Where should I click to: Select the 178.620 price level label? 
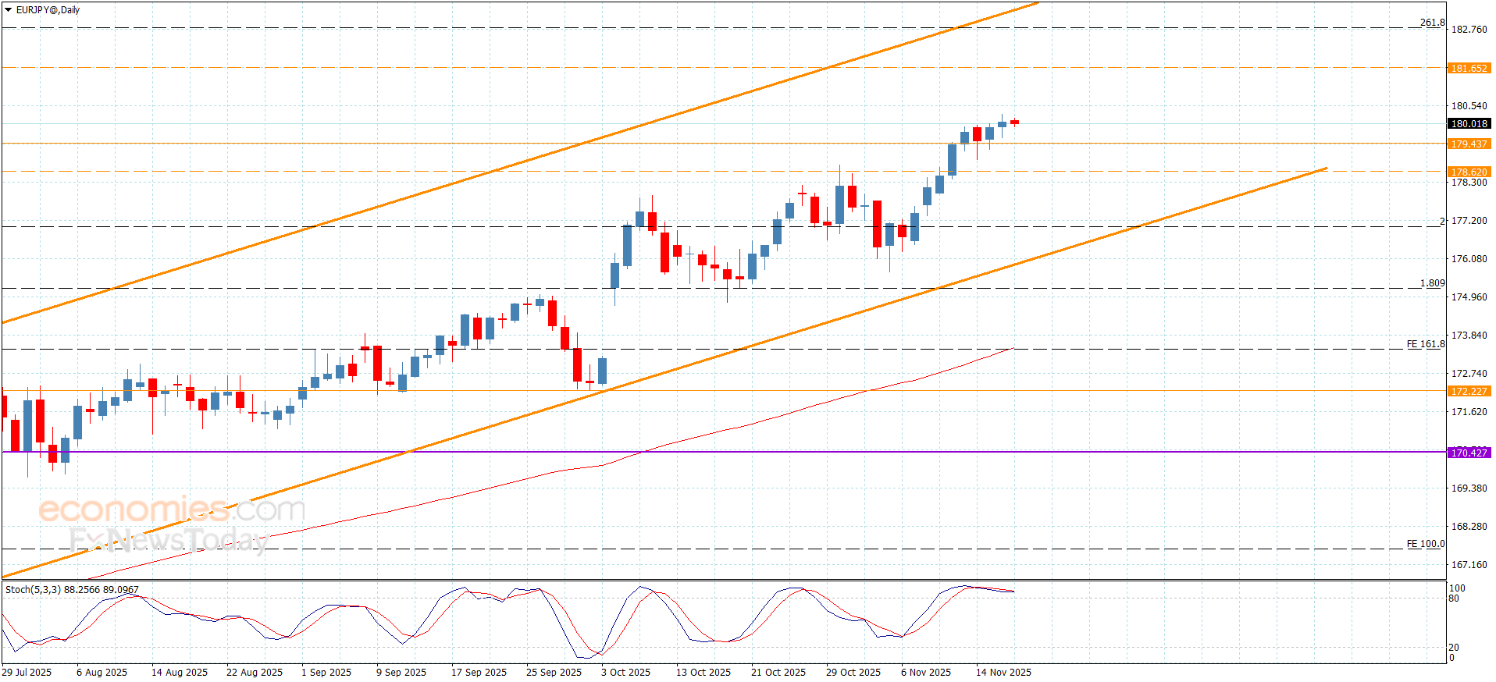click(1469, 172)
